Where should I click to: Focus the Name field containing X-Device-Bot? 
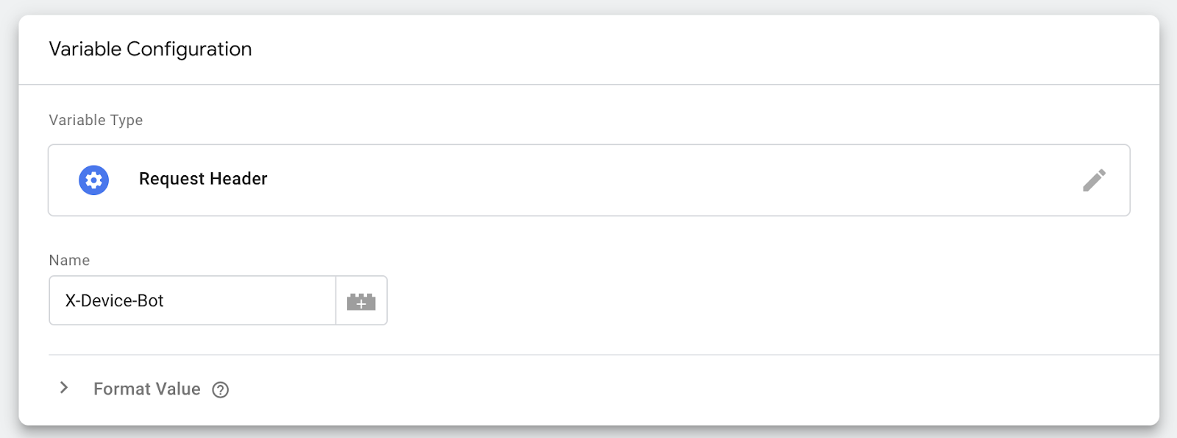click(192, 300)
